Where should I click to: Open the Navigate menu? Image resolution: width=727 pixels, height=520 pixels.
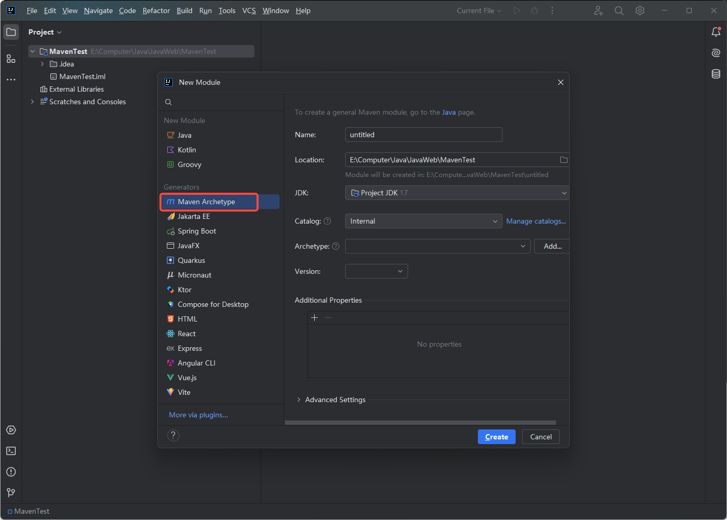click(99, 10)
